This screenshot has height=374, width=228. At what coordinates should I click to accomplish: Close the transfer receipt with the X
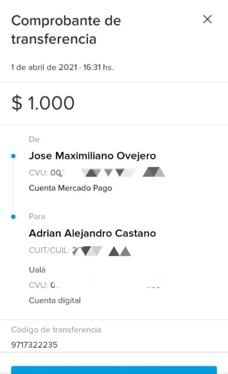(207, 19)
